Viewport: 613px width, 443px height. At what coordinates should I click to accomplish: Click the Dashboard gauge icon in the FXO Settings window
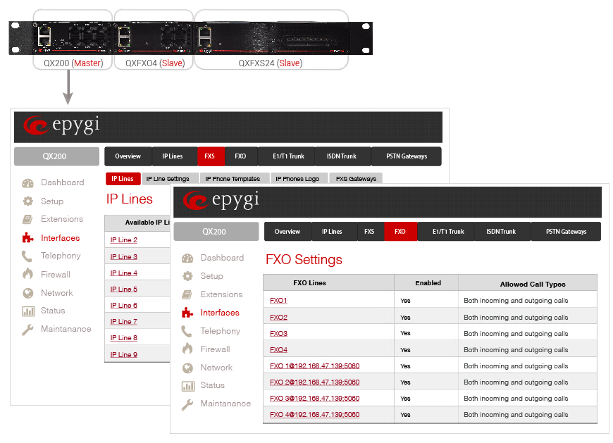187,258
